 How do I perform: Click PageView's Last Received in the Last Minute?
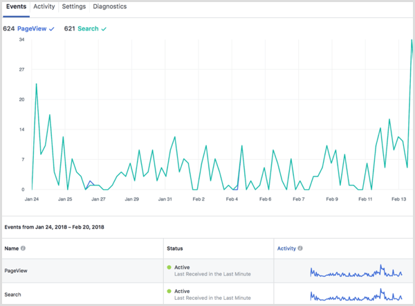(x=212, y=274)
